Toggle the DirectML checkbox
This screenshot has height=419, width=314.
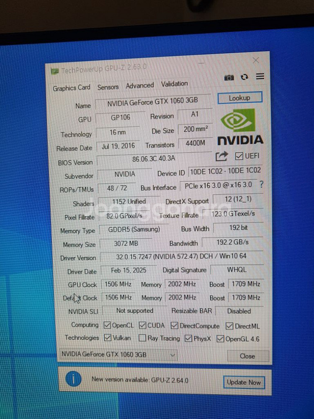(x=229, y=326)
